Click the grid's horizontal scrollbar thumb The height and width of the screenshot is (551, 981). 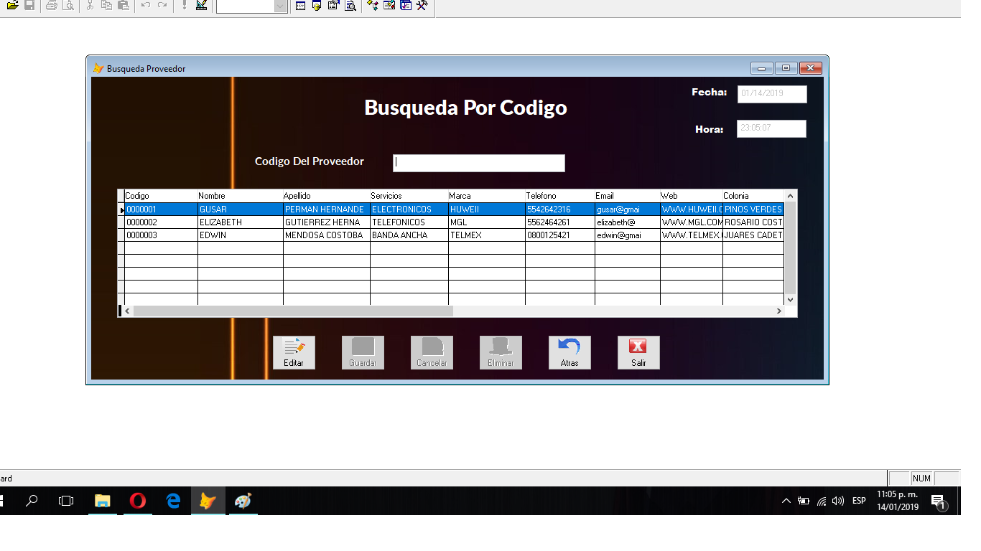click(293, 311)
